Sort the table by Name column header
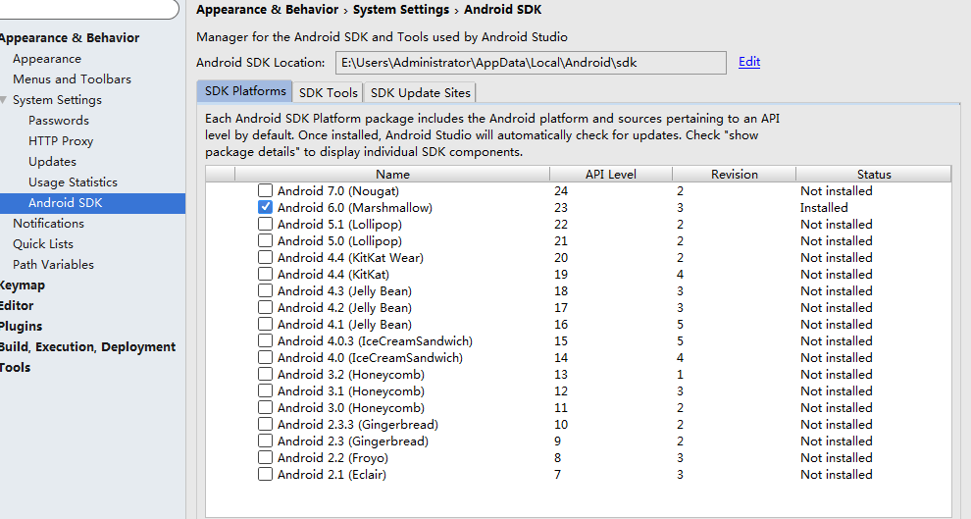 pyautogui.click(x=392, y=174)
